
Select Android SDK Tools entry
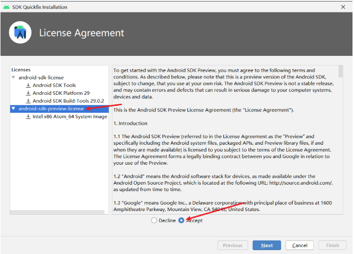tap(54, 85)
